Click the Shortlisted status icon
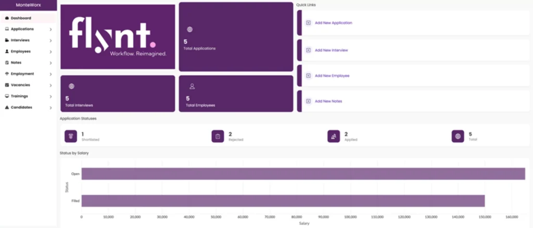The image size is (533, 228). coord(71,136)
